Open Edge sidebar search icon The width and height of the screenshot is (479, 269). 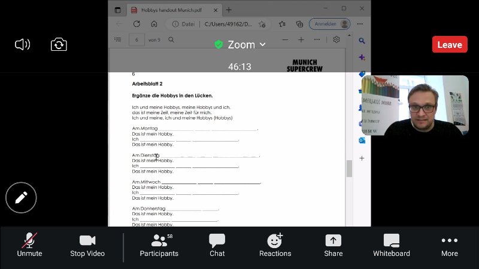[x=362, y=41]
